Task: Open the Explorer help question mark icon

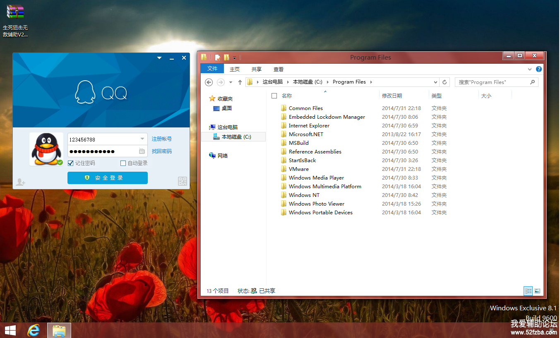Action: pyautogui.click(x=538, y=69)
